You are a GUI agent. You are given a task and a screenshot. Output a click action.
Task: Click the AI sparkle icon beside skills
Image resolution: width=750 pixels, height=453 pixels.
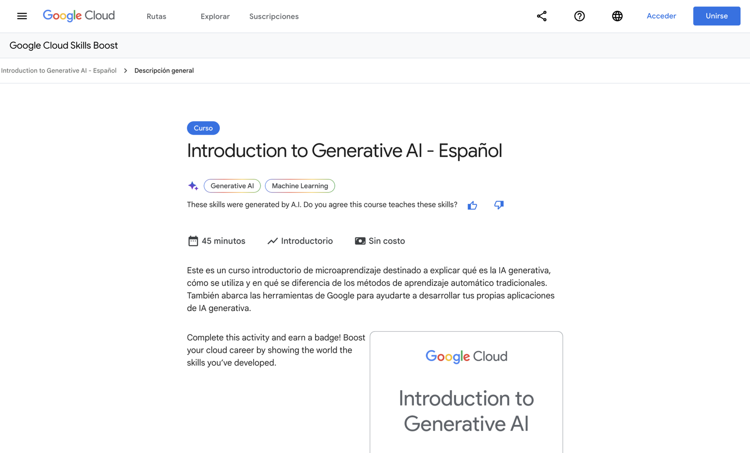click(193, 186)
